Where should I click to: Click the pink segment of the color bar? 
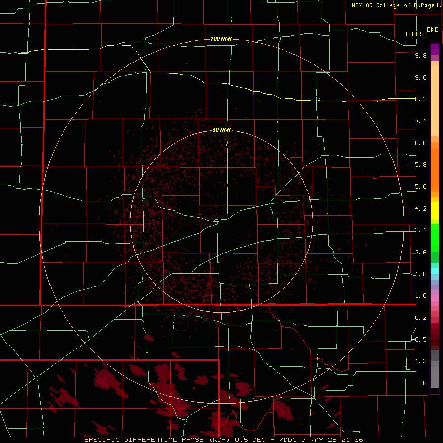(435, 298)
